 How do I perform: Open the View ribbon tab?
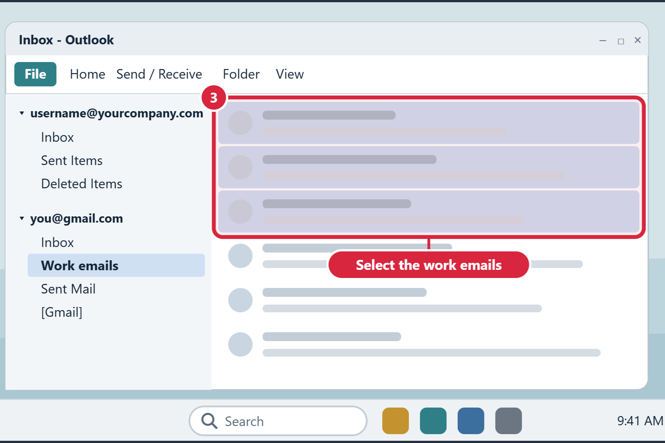pyautogui.click(x=290, y=74)
